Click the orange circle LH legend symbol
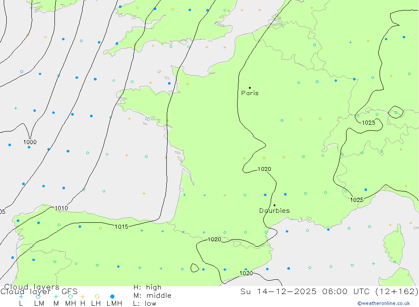The width and height of the screenshot is (419, 307). (97, 297)
